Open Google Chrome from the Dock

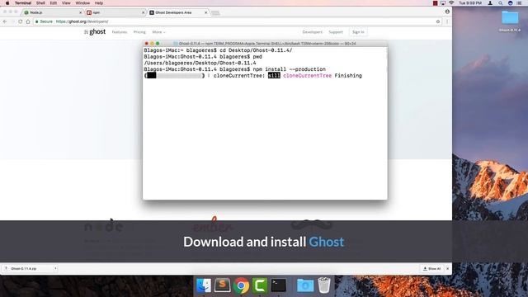[241, 286]
